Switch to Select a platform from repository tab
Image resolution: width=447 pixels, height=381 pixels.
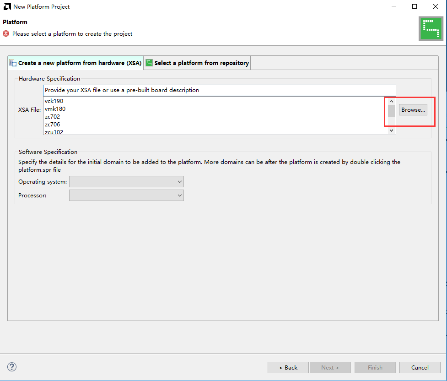click(197, 63)
